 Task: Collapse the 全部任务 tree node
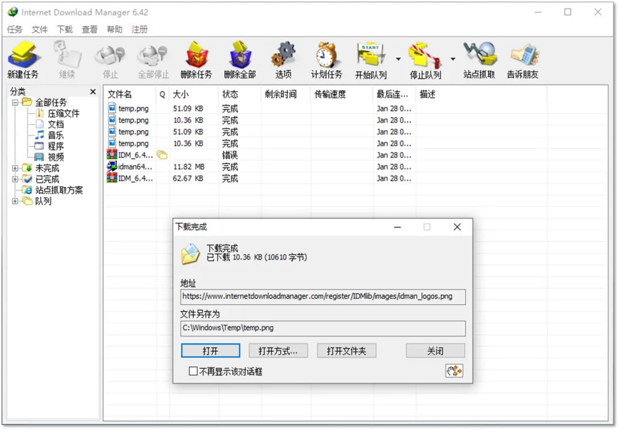[15, 103]
